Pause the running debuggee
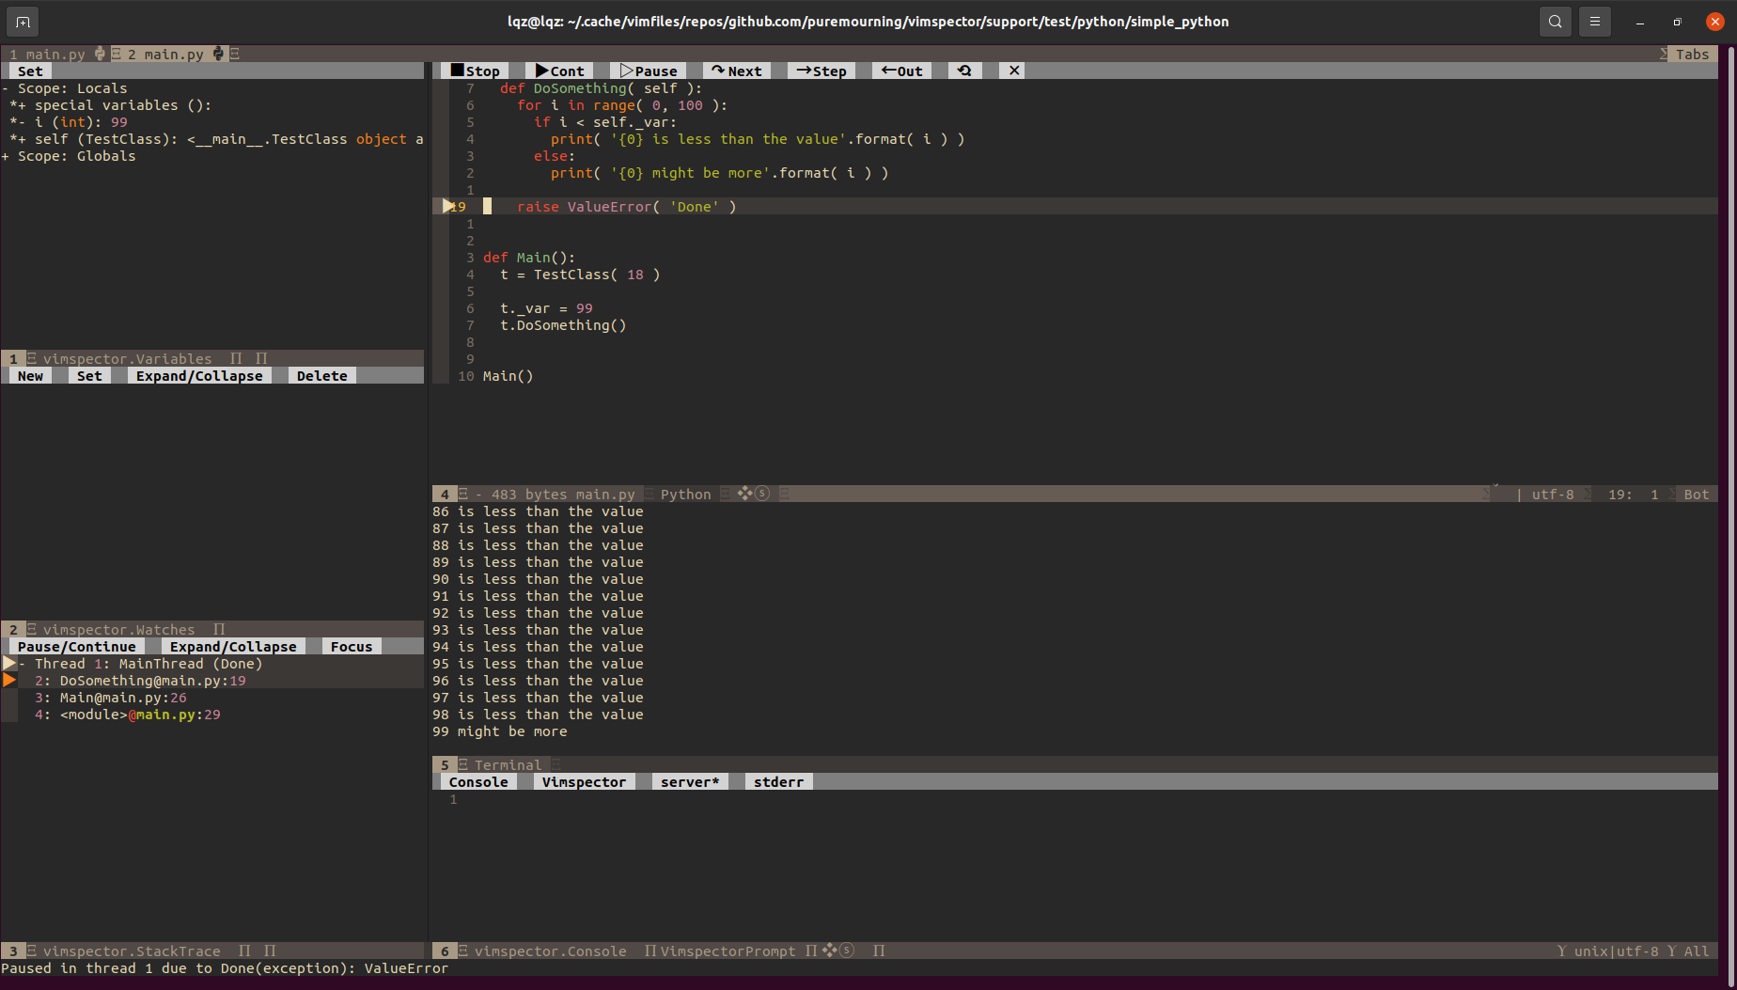The height and width of the screenshot is (990, 1737). [x=648, y=71]
